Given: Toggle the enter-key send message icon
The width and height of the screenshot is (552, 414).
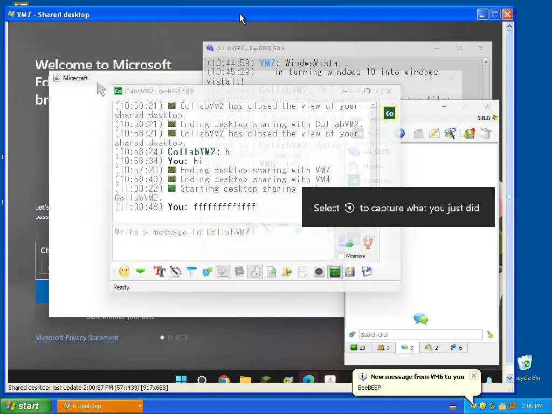Looking at the screenshot, I should click(x=255, y=272).
